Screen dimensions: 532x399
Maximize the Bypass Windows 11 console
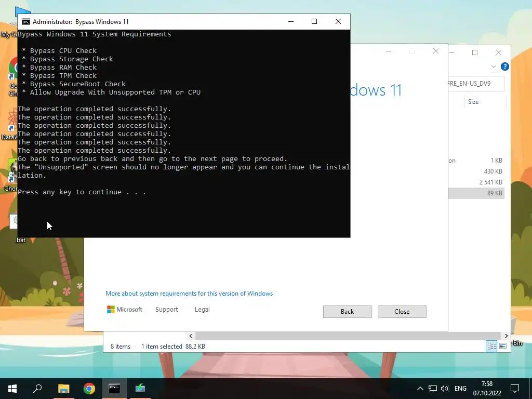tap(314, 21)
